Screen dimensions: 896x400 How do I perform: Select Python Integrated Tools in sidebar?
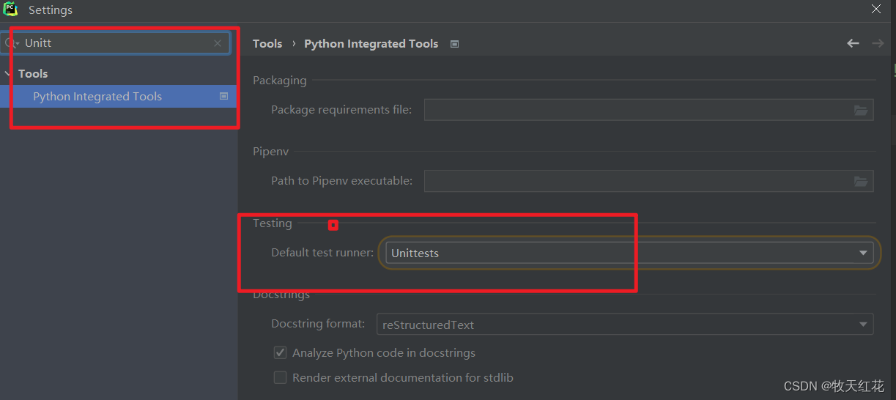coord(97,97)
